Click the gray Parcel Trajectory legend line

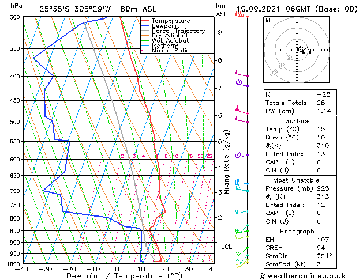pyautogui.click(x=145, y=31)
